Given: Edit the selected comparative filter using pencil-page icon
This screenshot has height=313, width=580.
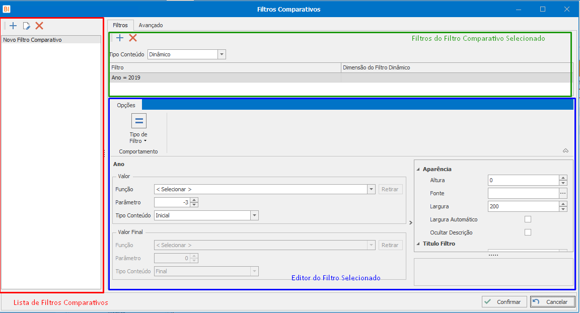Looking at the screenshot, I should point(26,26).
